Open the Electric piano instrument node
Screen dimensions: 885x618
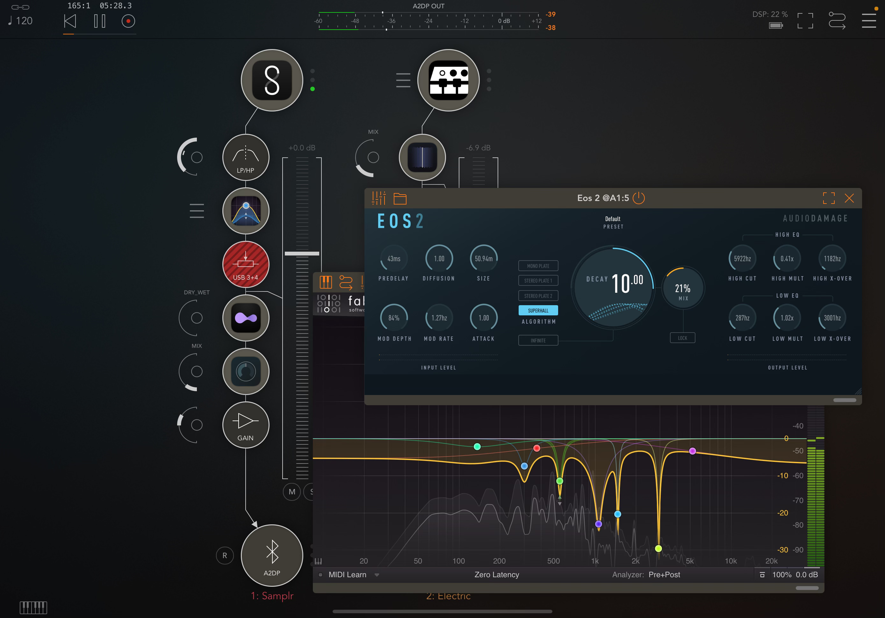coord(448,80)
